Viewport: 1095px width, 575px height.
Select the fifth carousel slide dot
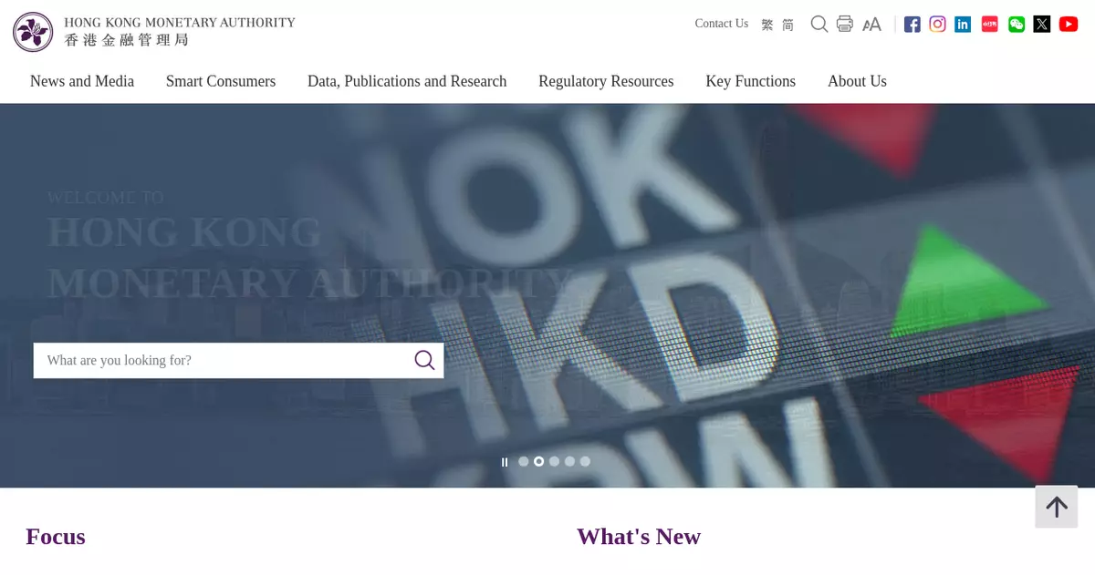(585, 461)
